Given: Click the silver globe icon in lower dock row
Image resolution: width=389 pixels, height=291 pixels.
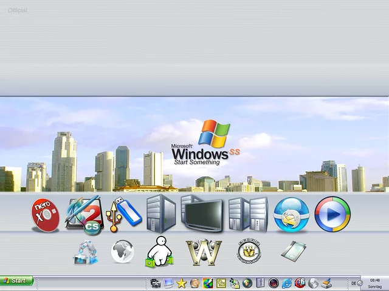Looking at the screenshot, I should coord(122,252).
